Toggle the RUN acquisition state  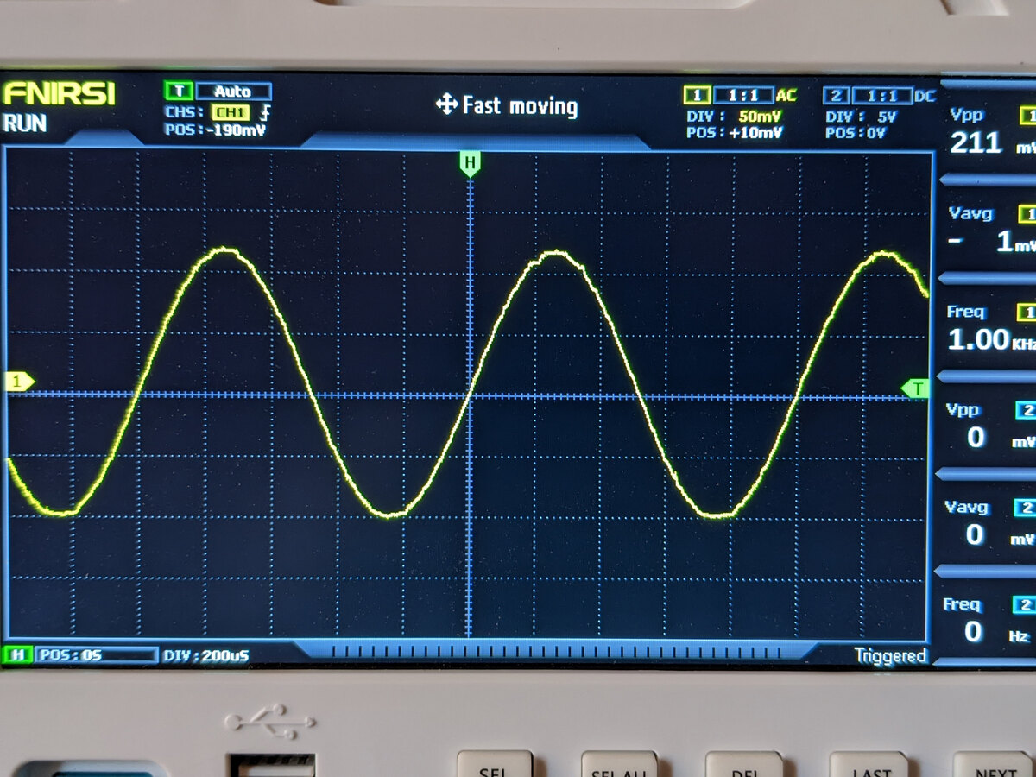pyautogui.click(x=24, y=123)
